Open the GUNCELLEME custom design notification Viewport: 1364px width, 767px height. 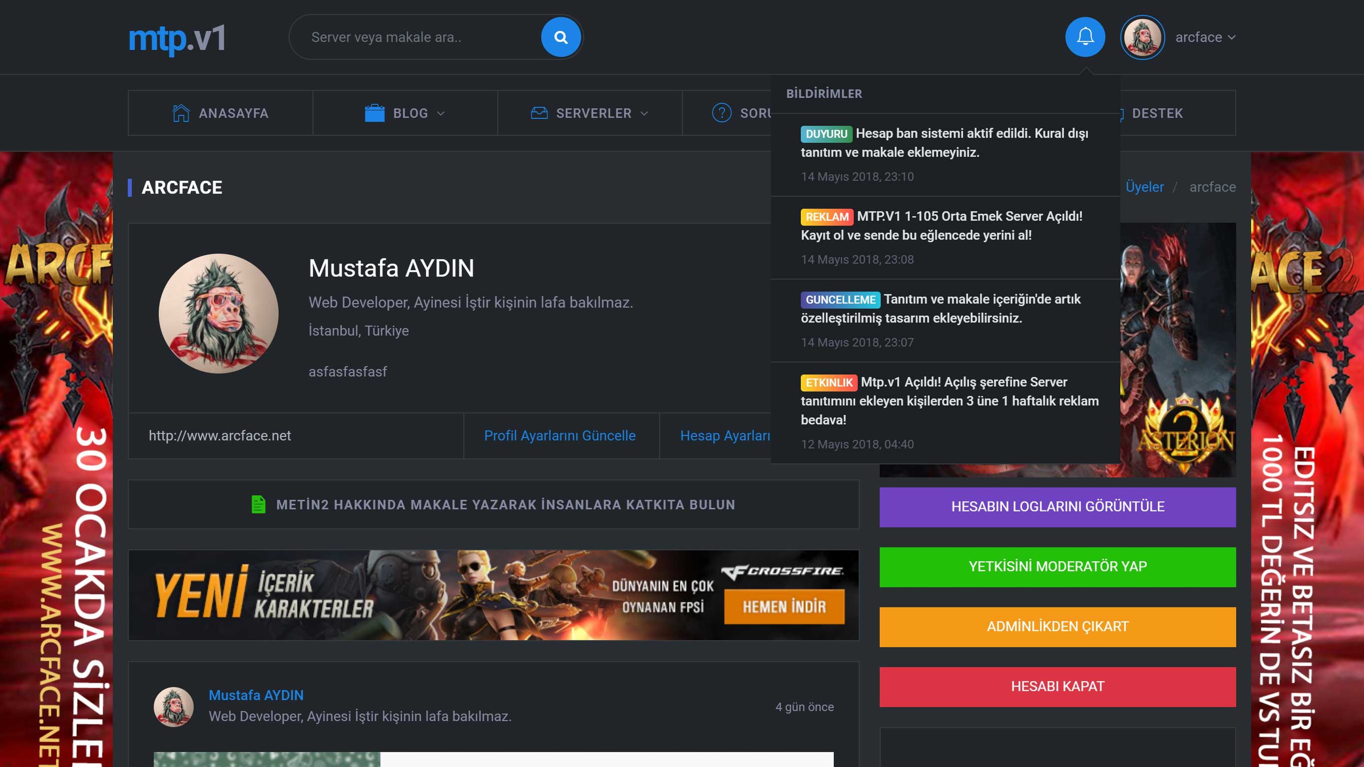(945, 321)
